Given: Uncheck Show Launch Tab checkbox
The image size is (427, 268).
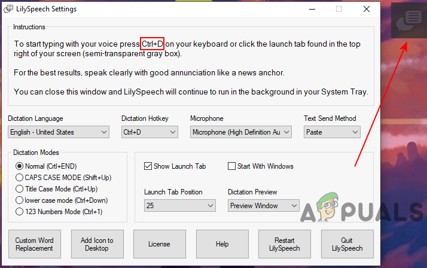Looking at the screenshot, I should (x=148, y=166).
